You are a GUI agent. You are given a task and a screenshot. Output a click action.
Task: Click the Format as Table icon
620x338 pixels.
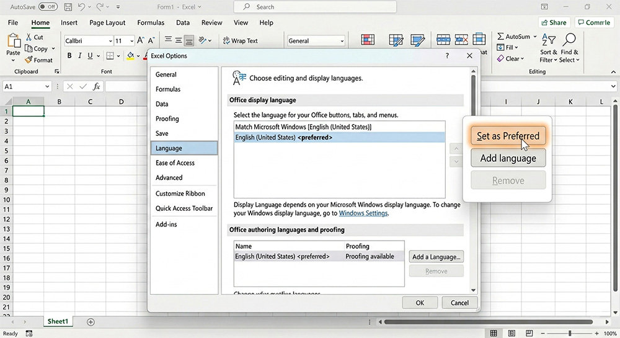coord(396,40)
